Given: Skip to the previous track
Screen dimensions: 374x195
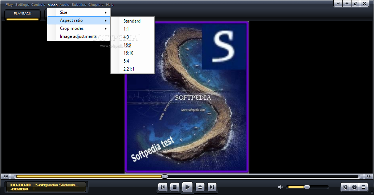Looking at the screenshot, I should tap(163, 187).
